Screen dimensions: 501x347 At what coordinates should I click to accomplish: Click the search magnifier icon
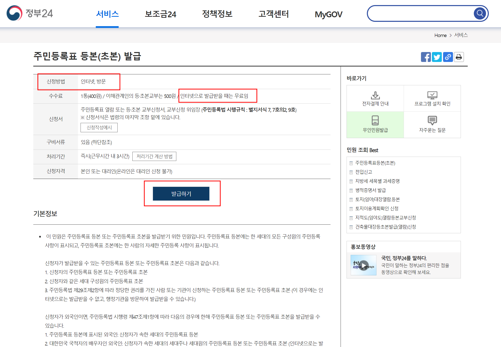(480, 13)
